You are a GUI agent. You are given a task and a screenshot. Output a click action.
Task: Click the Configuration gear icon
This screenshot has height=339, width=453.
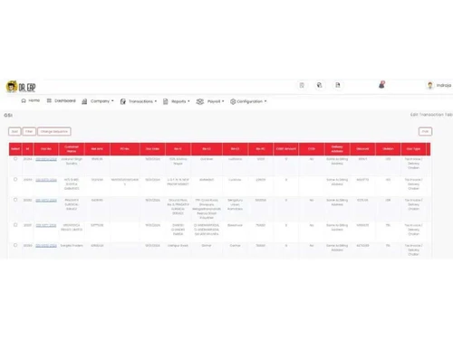233,101
